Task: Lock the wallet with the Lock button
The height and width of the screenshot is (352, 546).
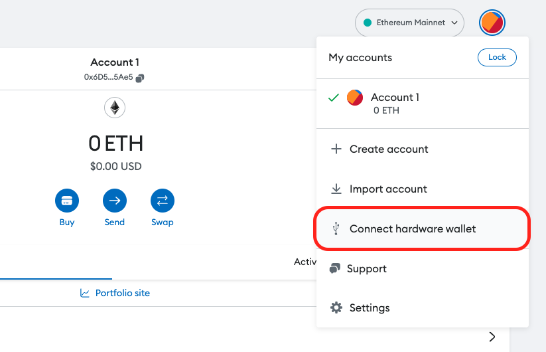Action: pyautogui.click(x=497, y=57)
